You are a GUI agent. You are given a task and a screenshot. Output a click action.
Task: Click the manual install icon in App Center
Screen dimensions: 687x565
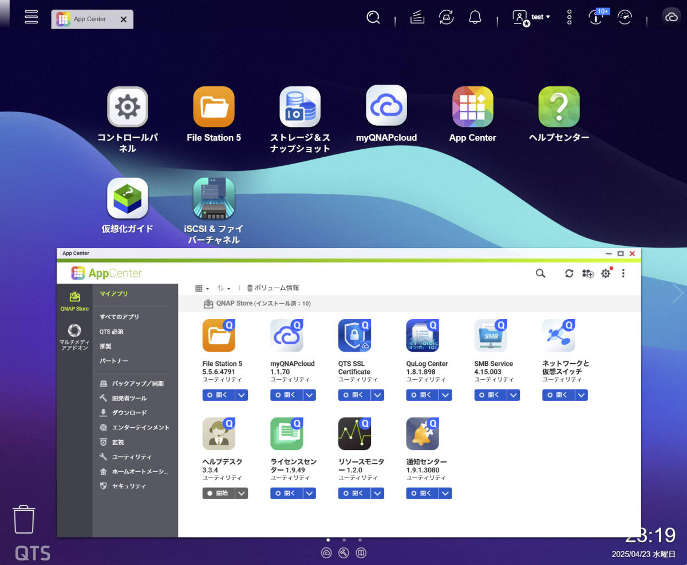tap(587, 273)
